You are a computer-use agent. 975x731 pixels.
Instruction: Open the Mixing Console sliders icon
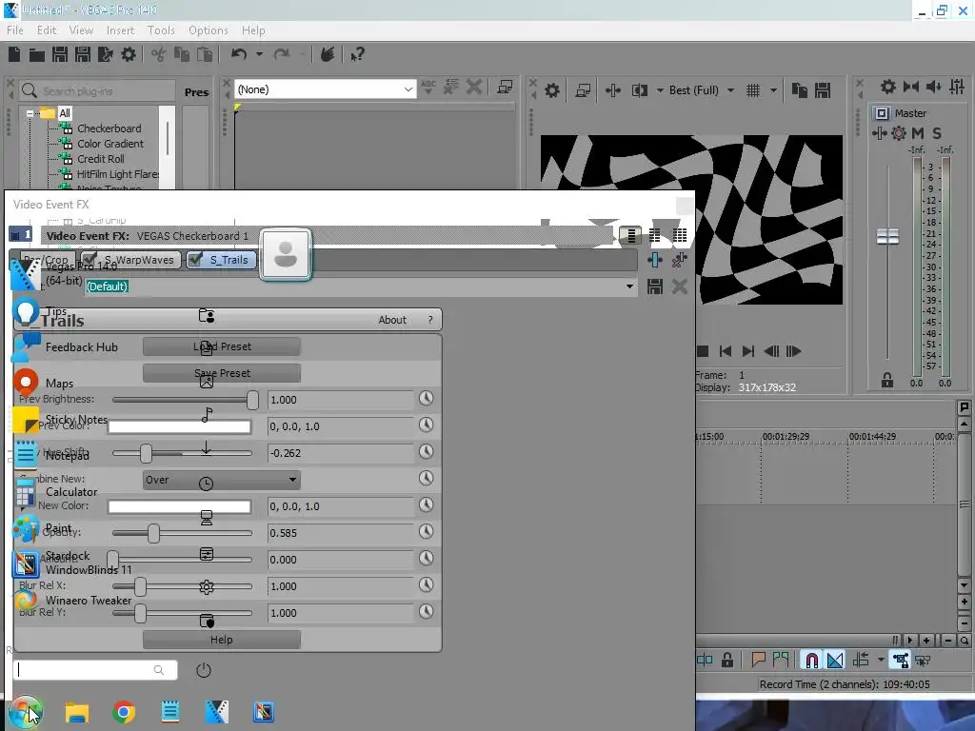[x=957, y=87]
